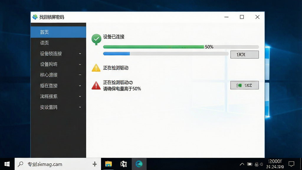Image resolution: width=302 pixels, height=170 pixels.
Task: Open the Edge browser taskbar icon
Action: 139,164
